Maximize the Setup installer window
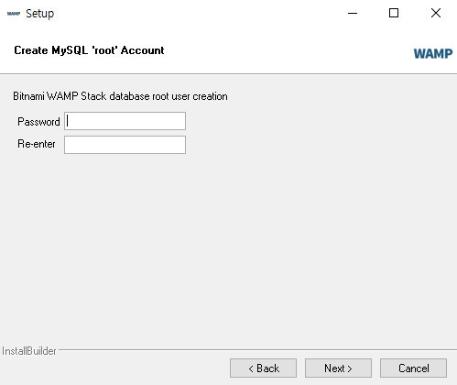Viewport: 457px width, 385px height. coord(394,13)
